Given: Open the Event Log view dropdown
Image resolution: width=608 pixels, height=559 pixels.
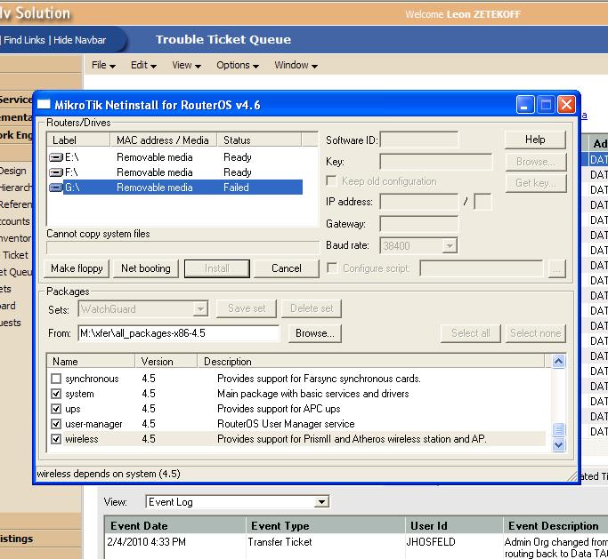Looking at the screenshot, I should (321, 502).
